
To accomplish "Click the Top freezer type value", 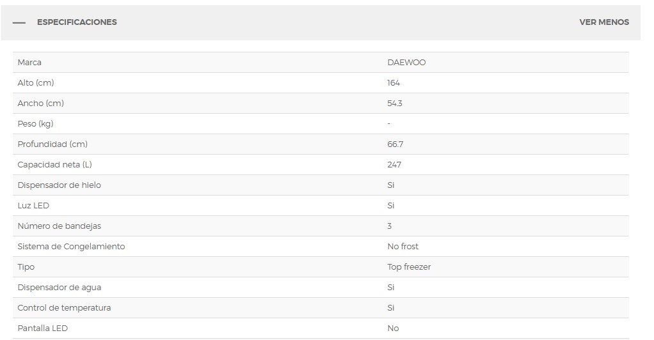I will click(x=409, y=267).
